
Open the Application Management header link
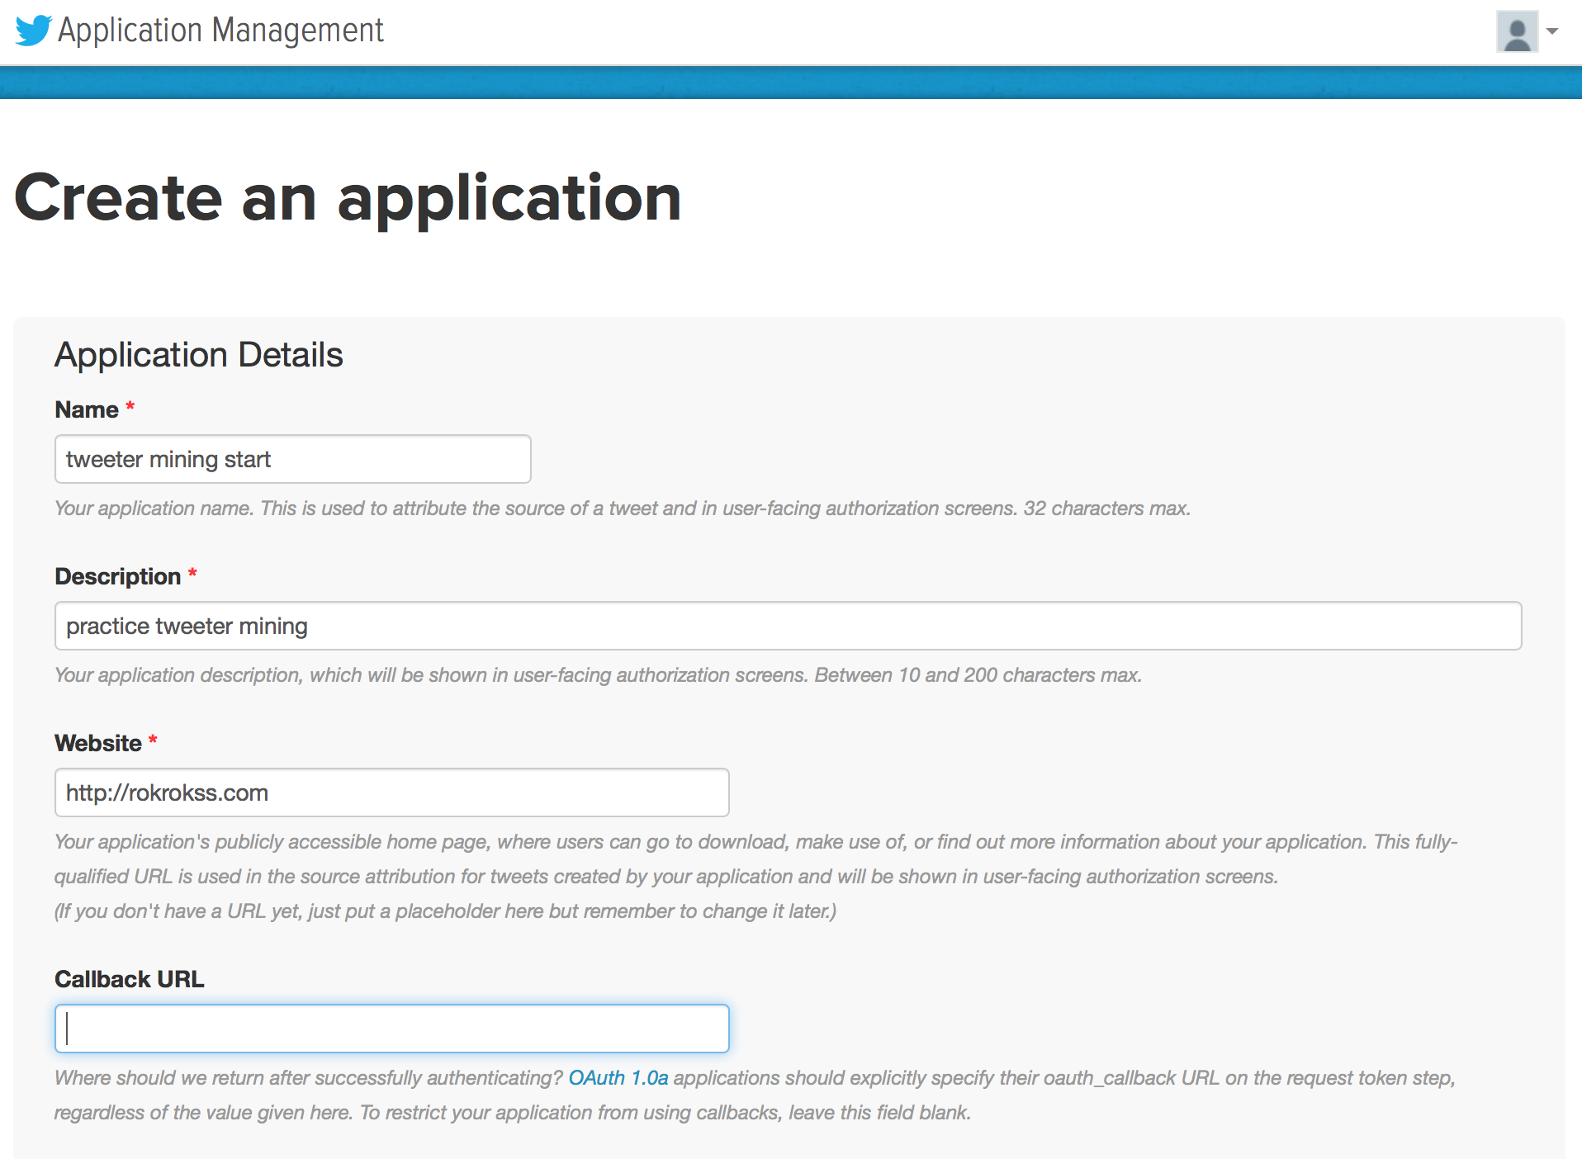[220, 31]
